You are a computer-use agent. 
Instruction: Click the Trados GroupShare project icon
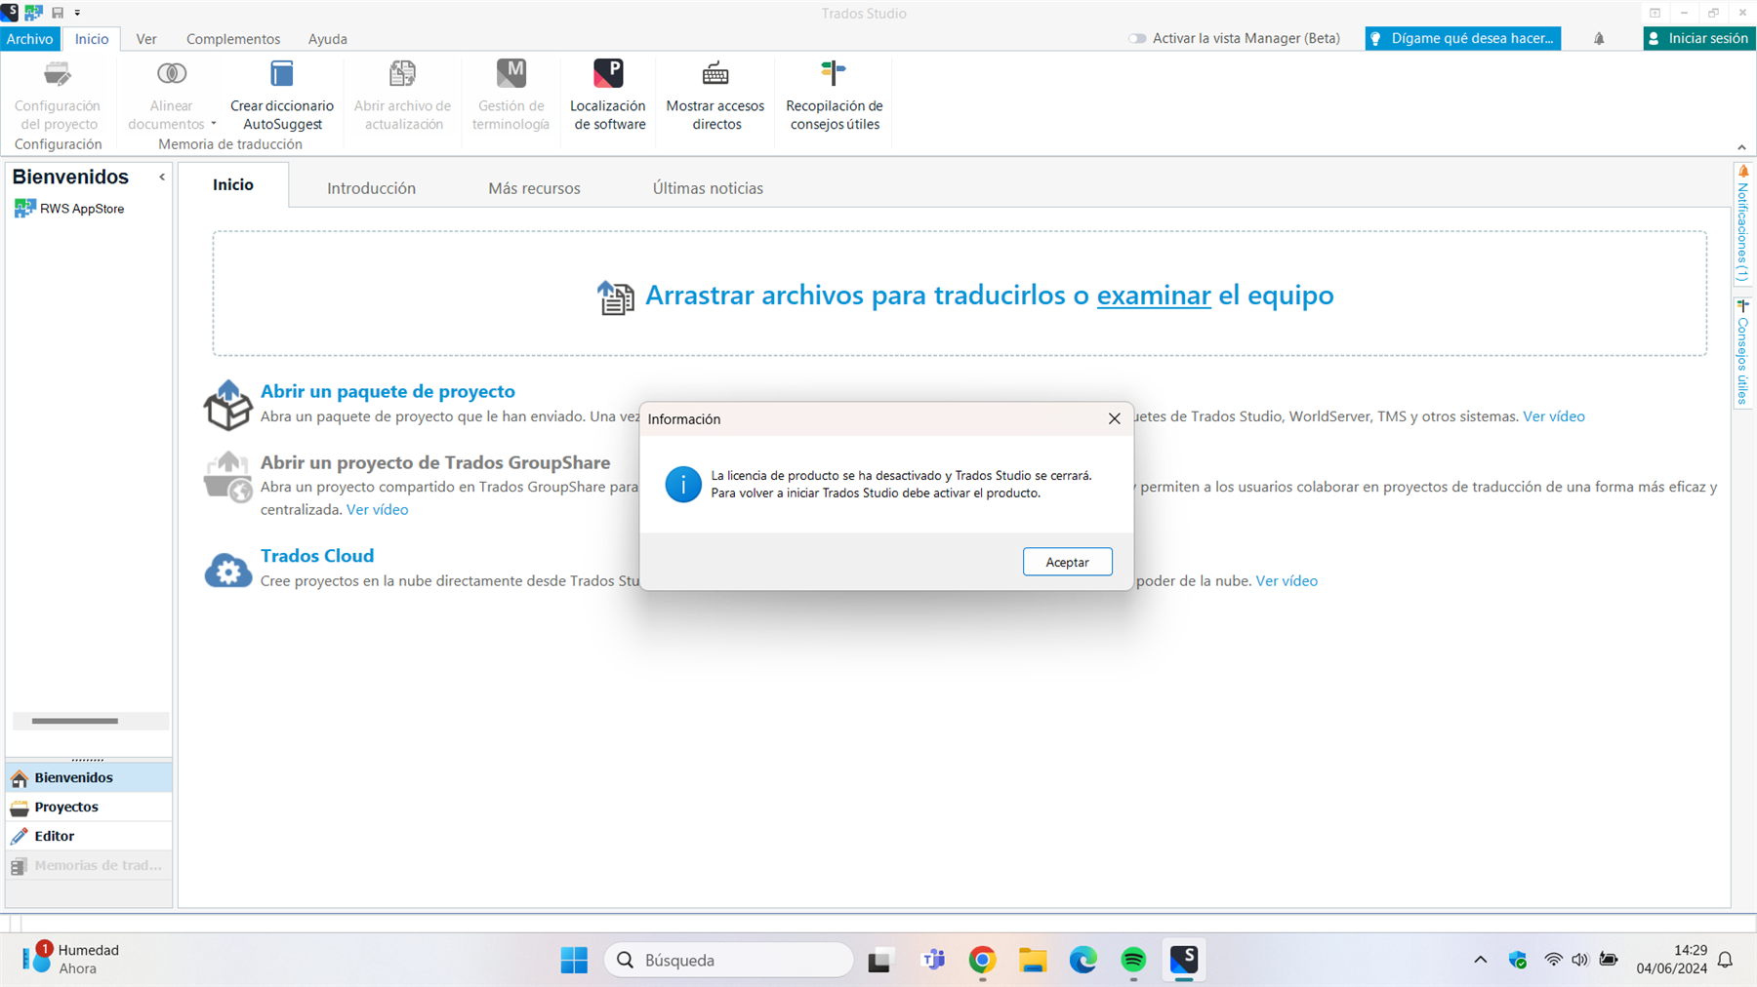(x=227, y=477)
